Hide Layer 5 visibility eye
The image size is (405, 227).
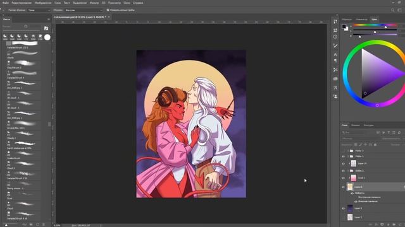coord(343,187)
